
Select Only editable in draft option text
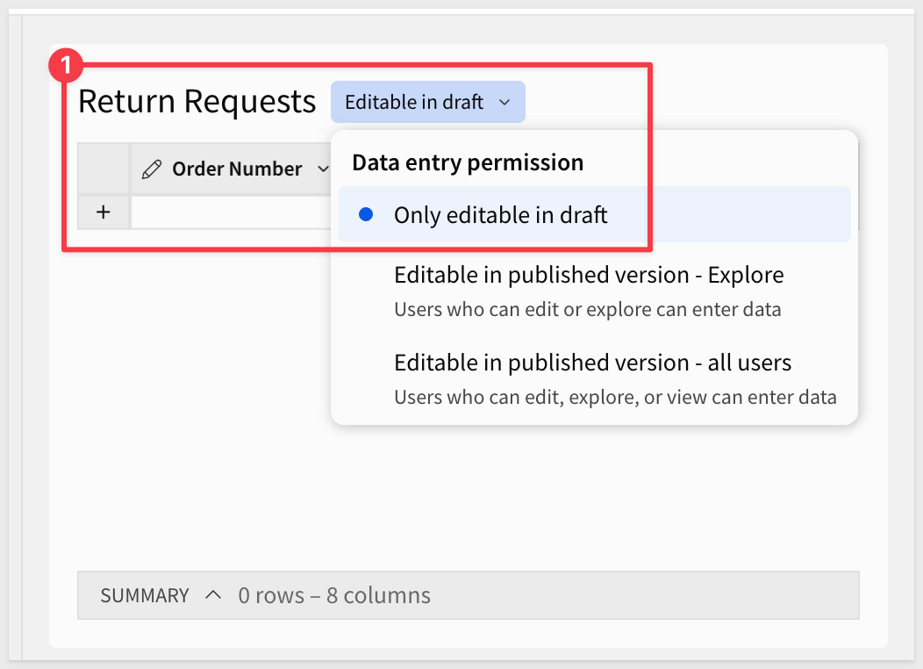tap(500, 215)
